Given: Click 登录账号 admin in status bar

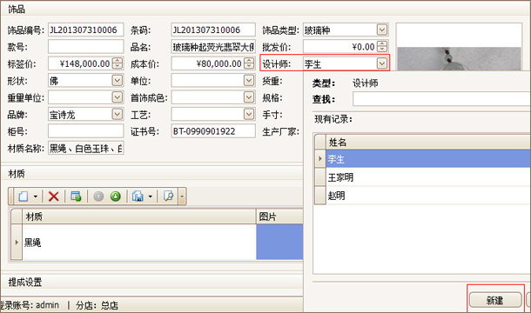Looking at the screenshot, I should coord(30,305).
